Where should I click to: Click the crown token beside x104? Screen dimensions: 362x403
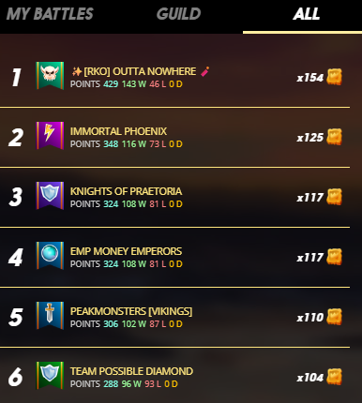click(334, 377)
